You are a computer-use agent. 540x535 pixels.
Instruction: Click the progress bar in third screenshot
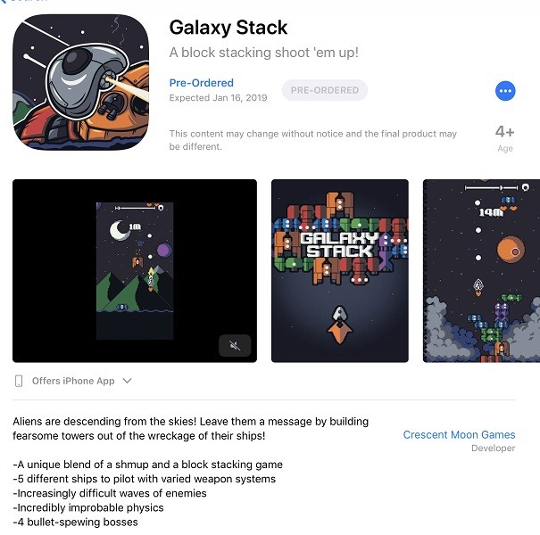coord(492,187)
